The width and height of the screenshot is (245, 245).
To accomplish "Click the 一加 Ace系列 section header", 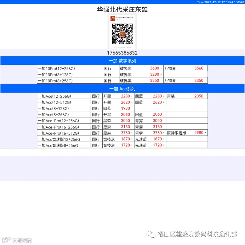I will 122,89.
